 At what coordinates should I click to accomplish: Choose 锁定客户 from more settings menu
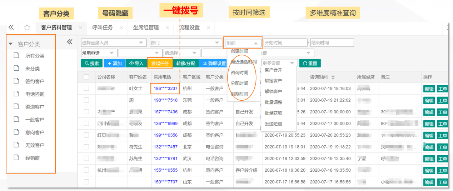(273, 81)
